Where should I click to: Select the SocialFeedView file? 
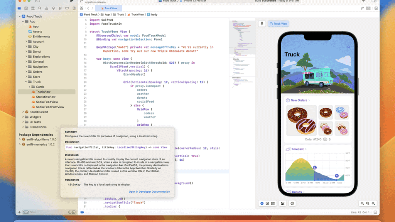pos(47,102)
